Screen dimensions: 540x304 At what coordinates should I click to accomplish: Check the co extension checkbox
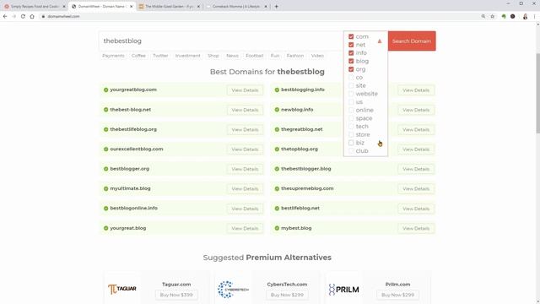(351, 78)
